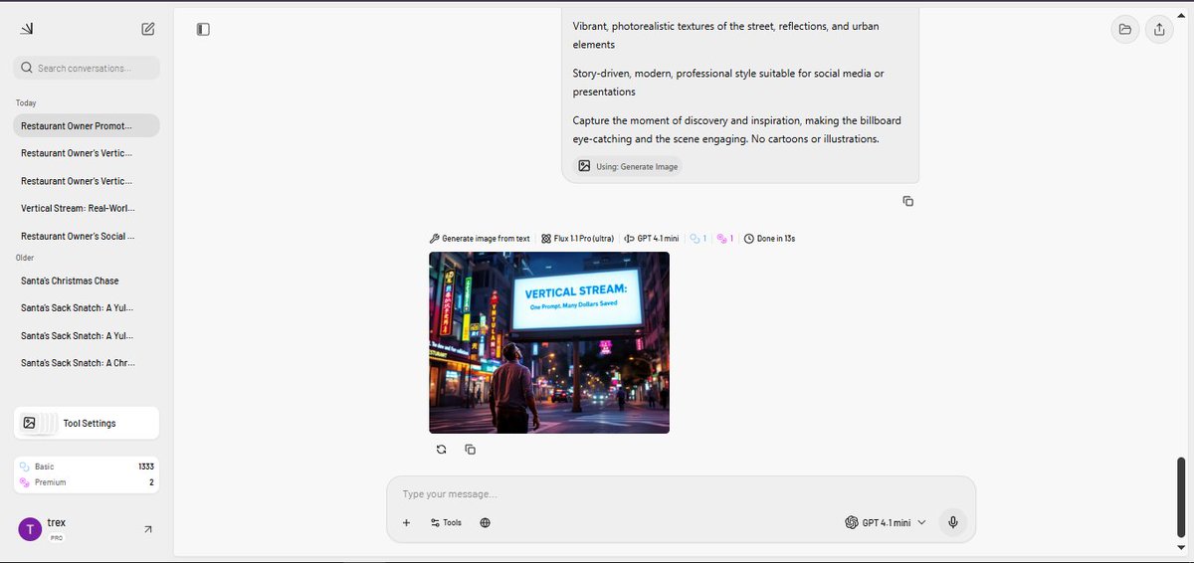This screenshot has height=563, width=1194.
Task: Open the folder icon at top right
Action: 1124,29
